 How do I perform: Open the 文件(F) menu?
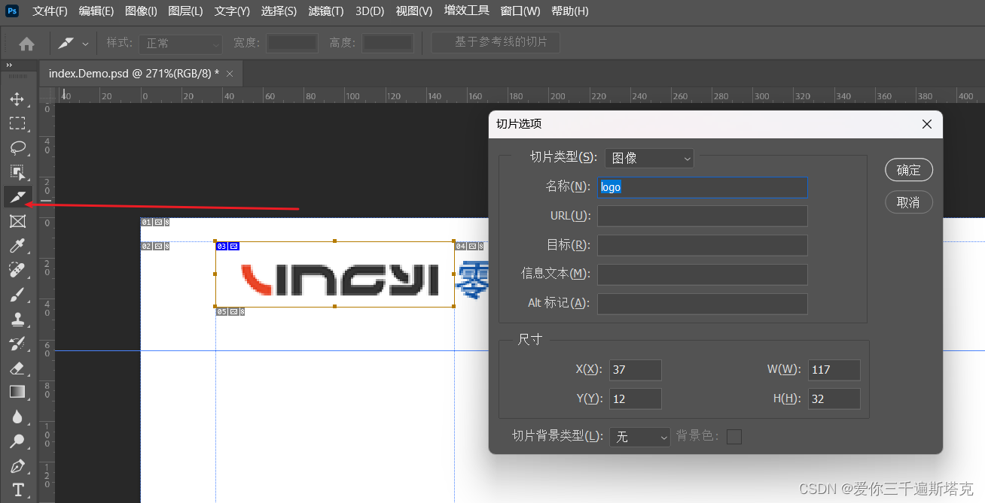(50, 11)
